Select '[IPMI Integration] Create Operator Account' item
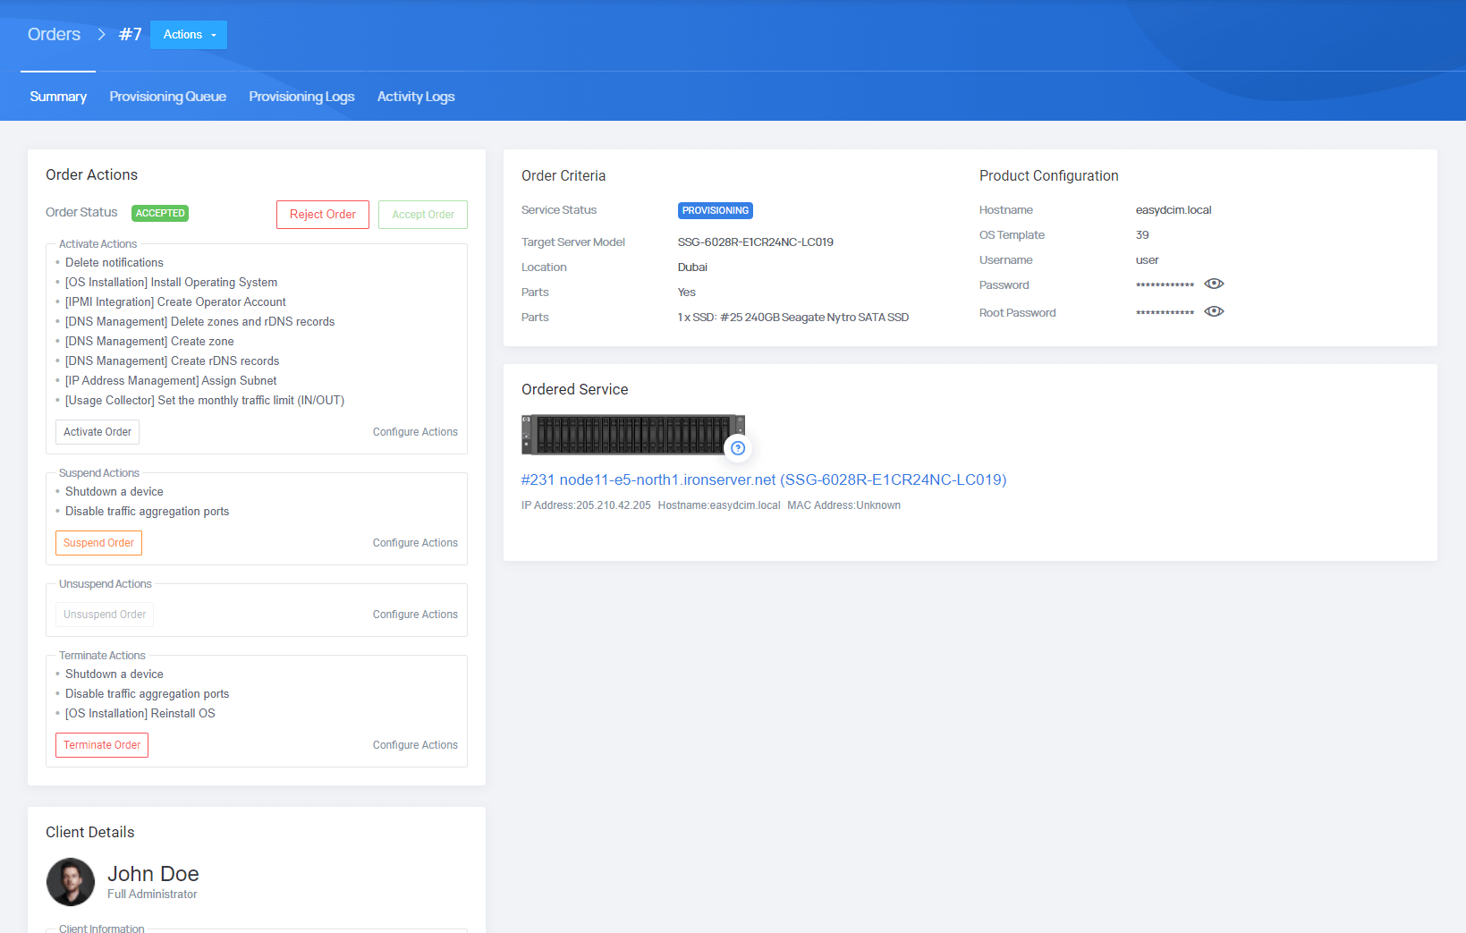Viewport: 1466px width, 933px height. (x=175, y=302)
